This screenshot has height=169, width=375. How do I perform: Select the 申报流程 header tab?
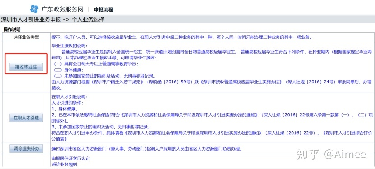click(x=103, y=10)
